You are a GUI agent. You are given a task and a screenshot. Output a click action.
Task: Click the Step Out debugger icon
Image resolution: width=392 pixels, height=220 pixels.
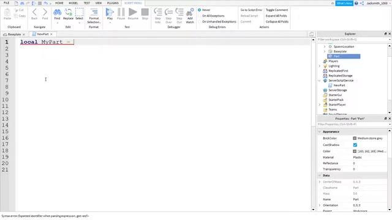179,12
